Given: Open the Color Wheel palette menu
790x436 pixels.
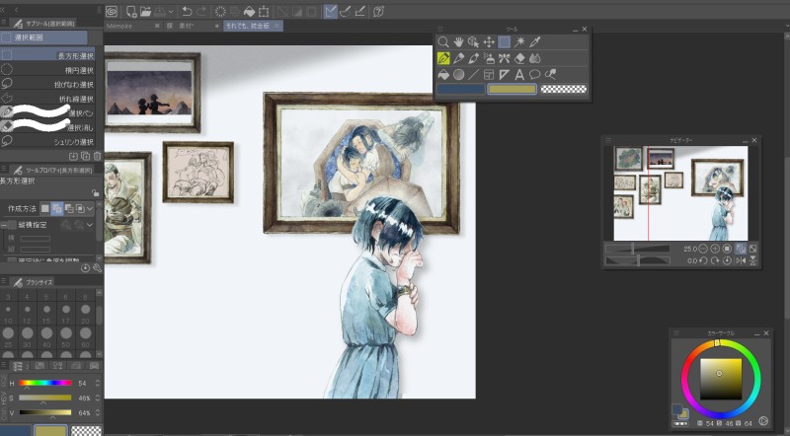Looking at the screenshot, I should [676, 333].
